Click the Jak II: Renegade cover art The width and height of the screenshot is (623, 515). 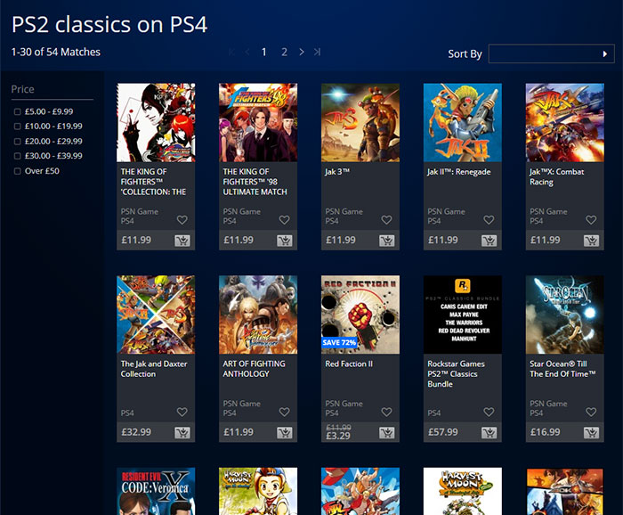point(463,122)
